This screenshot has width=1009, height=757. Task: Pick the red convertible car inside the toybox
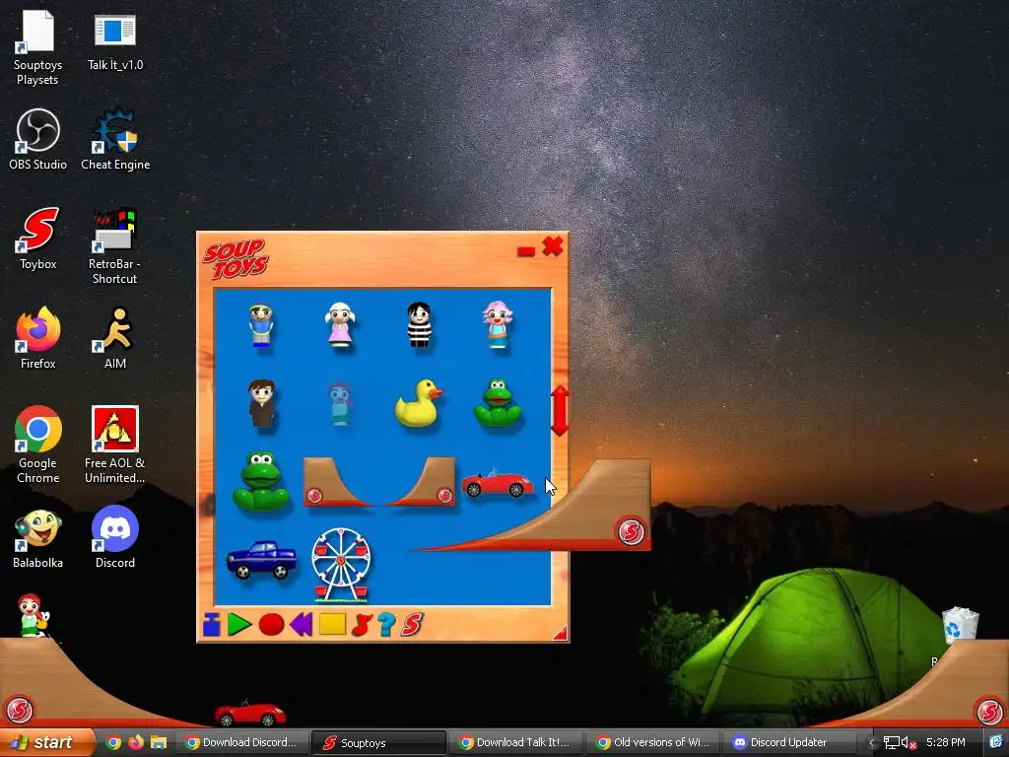497,484
